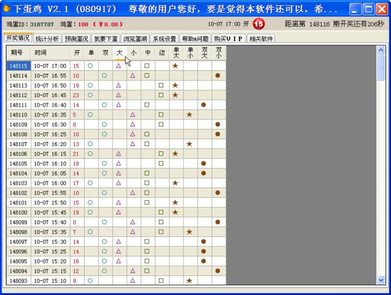Click the red 15 result ball
The height and width of the screenshot is (295, 391).
click(259, 24)
